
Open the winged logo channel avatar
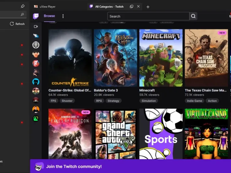pos(36,36)
